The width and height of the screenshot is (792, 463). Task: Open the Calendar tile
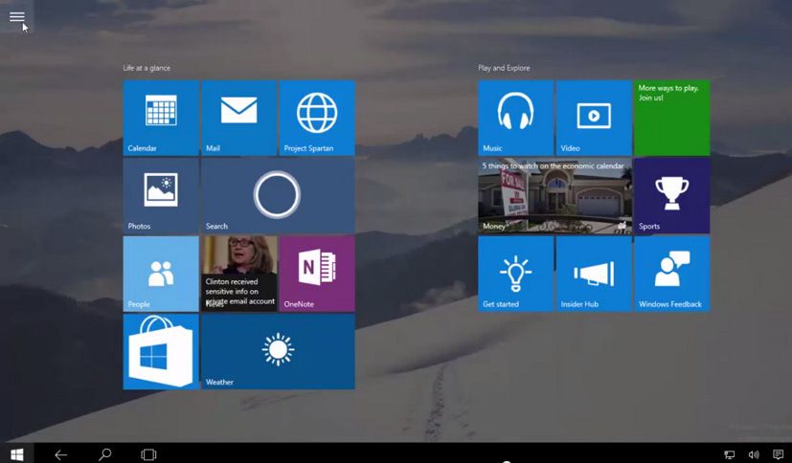[161, 118]
